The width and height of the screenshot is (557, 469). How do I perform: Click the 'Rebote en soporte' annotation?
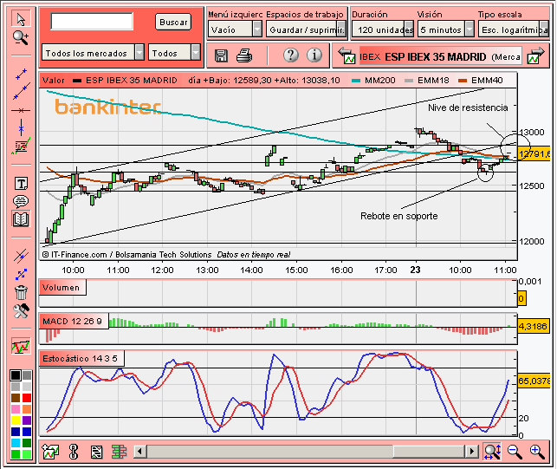coord(399,216)
